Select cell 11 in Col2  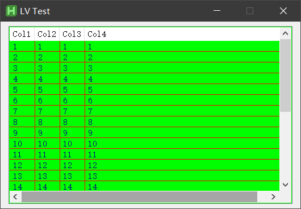47,154
